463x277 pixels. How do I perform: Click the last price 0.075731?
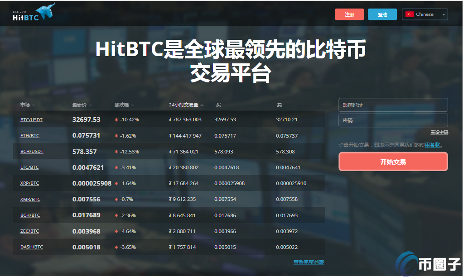(86, 135)
